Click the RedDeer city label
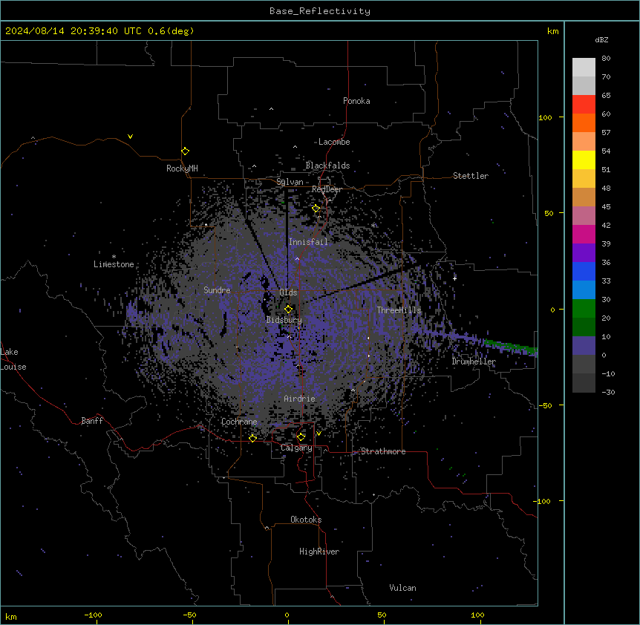640x625 pixels. pyautogui.click(x=327, y=189)
